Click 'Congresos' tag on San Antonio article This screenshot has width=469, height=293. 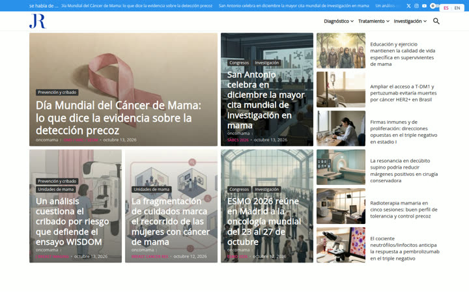click(x=239, y=63)
